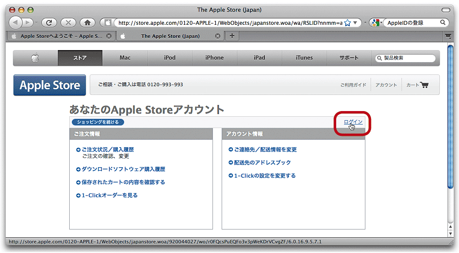Click the scrollbar up arrow
The image size is (459, 253).
450,227
